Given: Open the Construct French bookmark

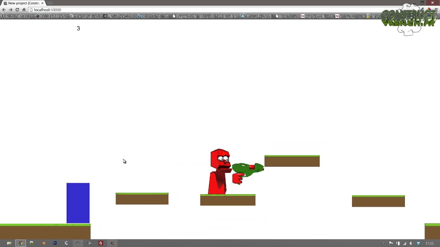Looking at the screenshot, I should [x=85, y=16].
